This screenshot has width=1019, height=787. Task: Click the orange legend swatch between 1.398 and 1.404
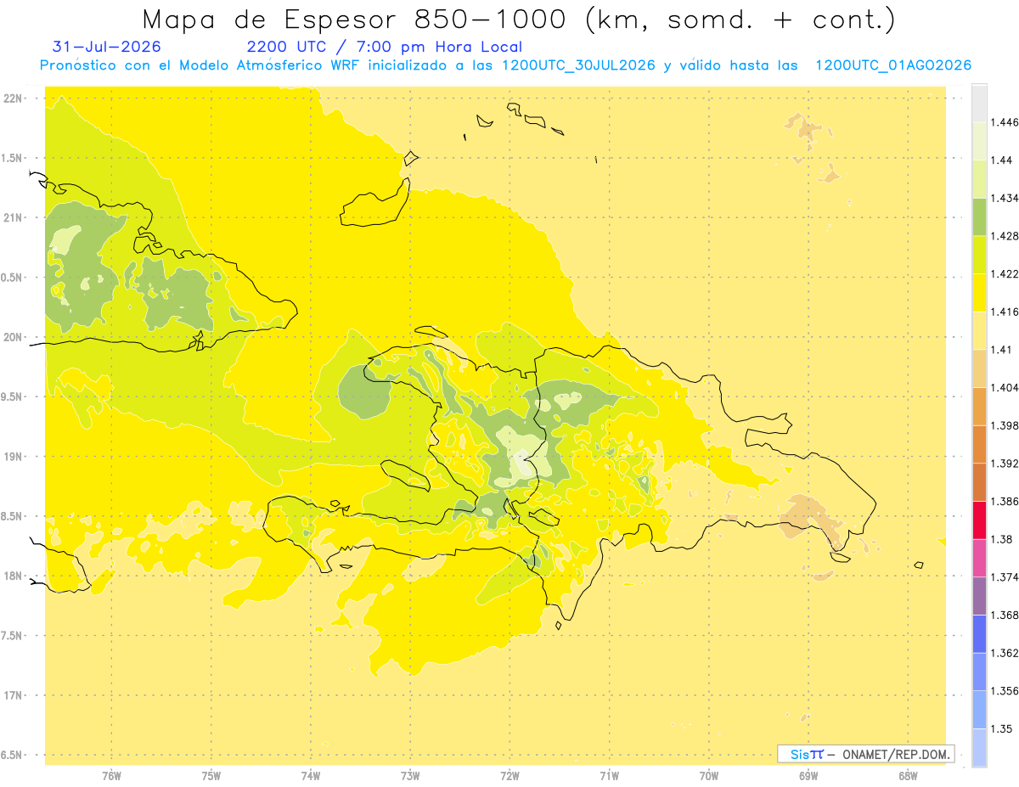click(x=979, y=406)
